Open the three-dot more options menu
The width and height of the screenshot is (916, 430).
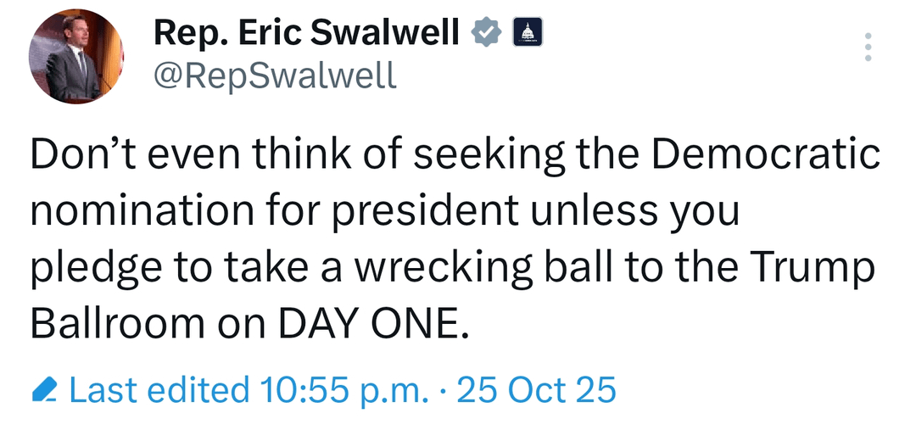(x=868, y=47)
